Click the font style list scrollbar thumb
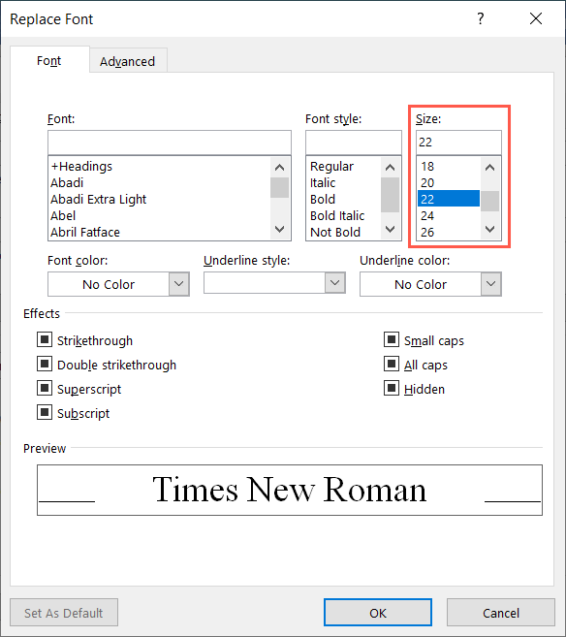Viewport: 566px width, 637px height. (x=390, y=195)
